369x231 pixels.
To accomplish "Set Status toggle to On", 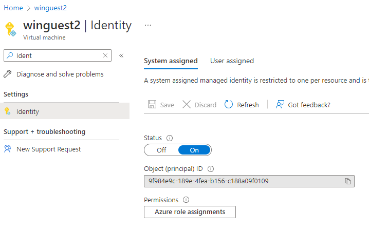I will 194,150.
